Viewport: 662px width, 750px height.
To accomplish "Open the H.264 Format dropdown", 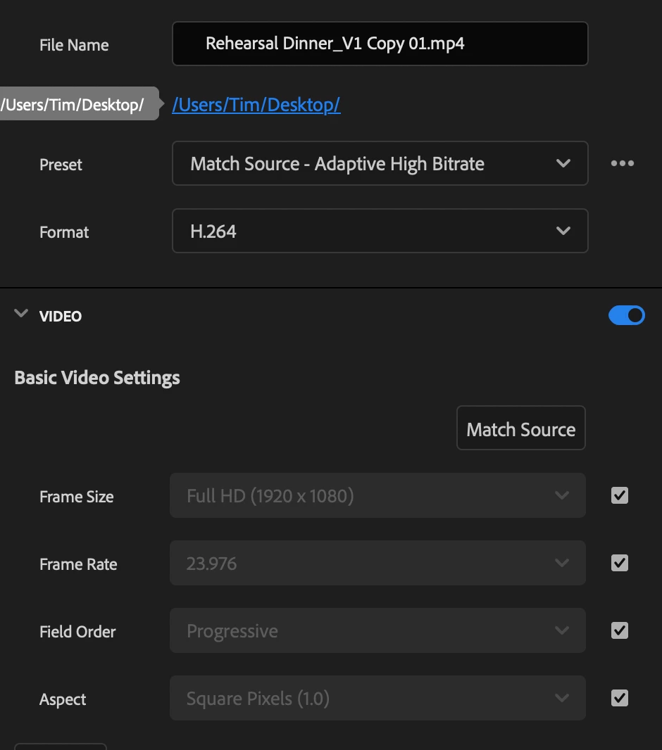I will tap(380, 231).
